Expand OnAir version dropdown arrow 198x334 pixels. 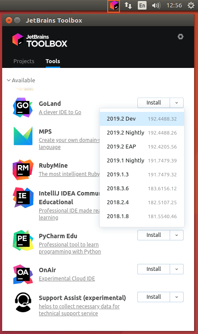click(177, 269)
